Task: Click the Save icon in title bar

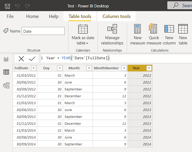Action: (7, 6)
